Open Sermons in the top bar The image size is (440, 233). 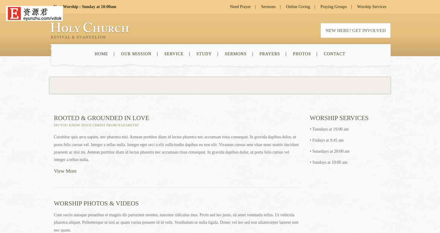click(x=268, y=7)
